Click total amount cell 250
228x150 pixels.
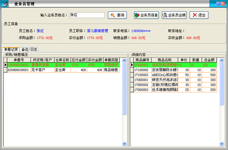click(209, 90)
